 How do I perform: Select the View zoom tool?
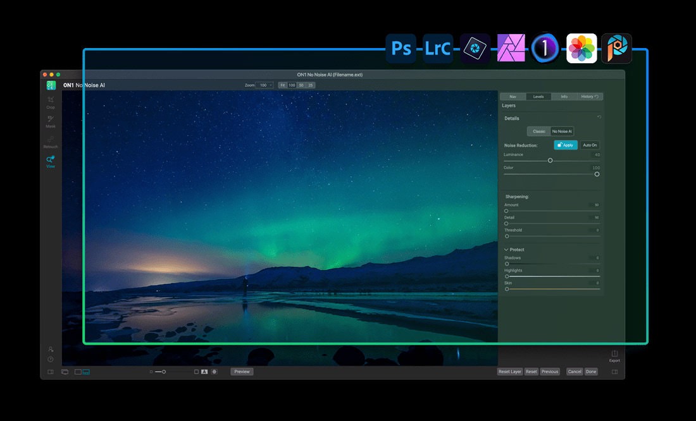pyautogui.click(x=51, y=161)
